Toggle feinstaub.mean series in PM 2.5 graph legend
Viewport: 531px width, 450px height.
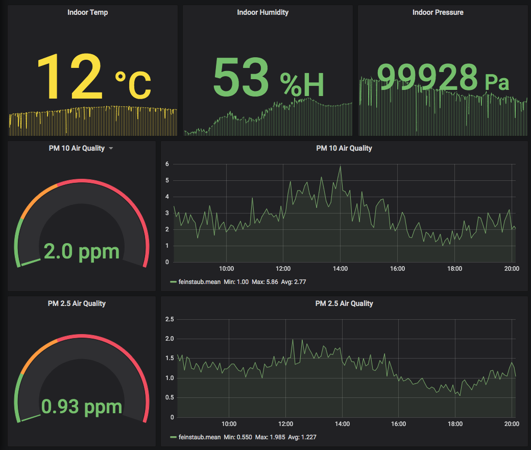pos(200,437)
